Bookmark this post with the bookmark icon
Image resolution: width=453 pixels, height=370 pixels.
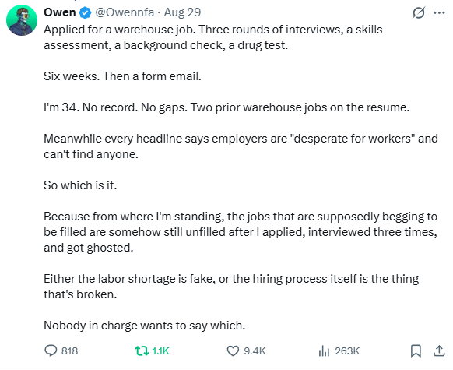[416, 351]
